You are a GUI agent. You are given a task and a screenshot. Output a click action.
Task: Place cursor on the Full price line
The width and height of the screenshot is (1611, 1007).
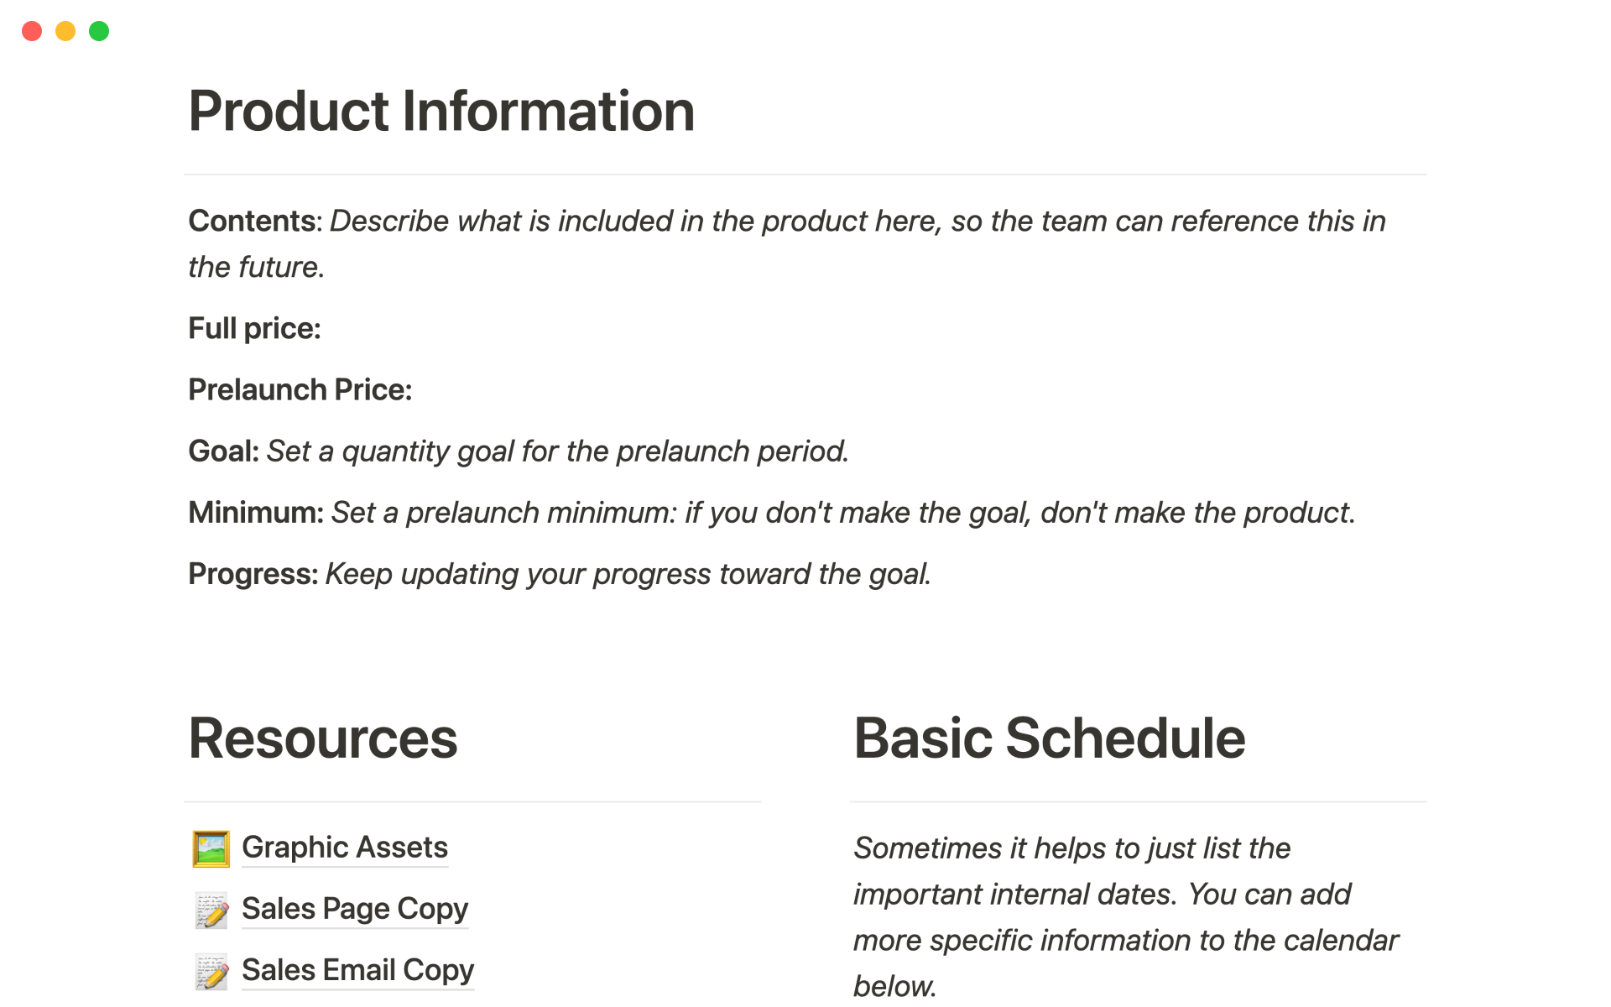click(254, 328)
